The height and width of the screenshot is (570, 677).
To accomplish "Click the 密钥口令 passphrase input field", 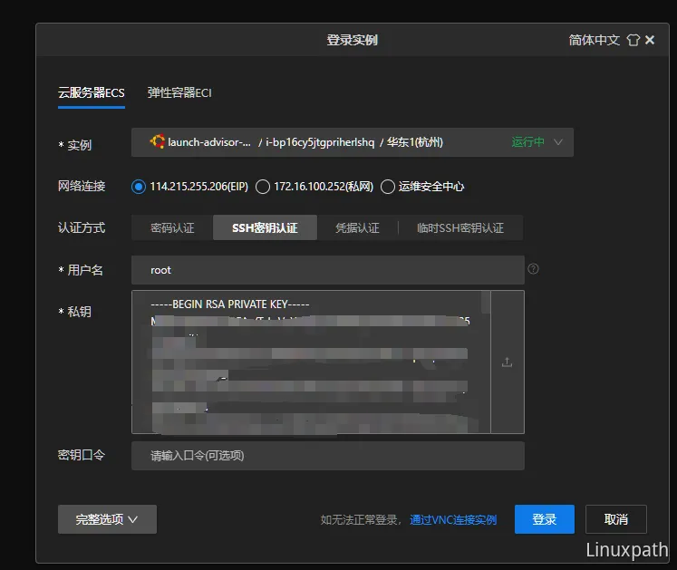I will coord(328,456).
